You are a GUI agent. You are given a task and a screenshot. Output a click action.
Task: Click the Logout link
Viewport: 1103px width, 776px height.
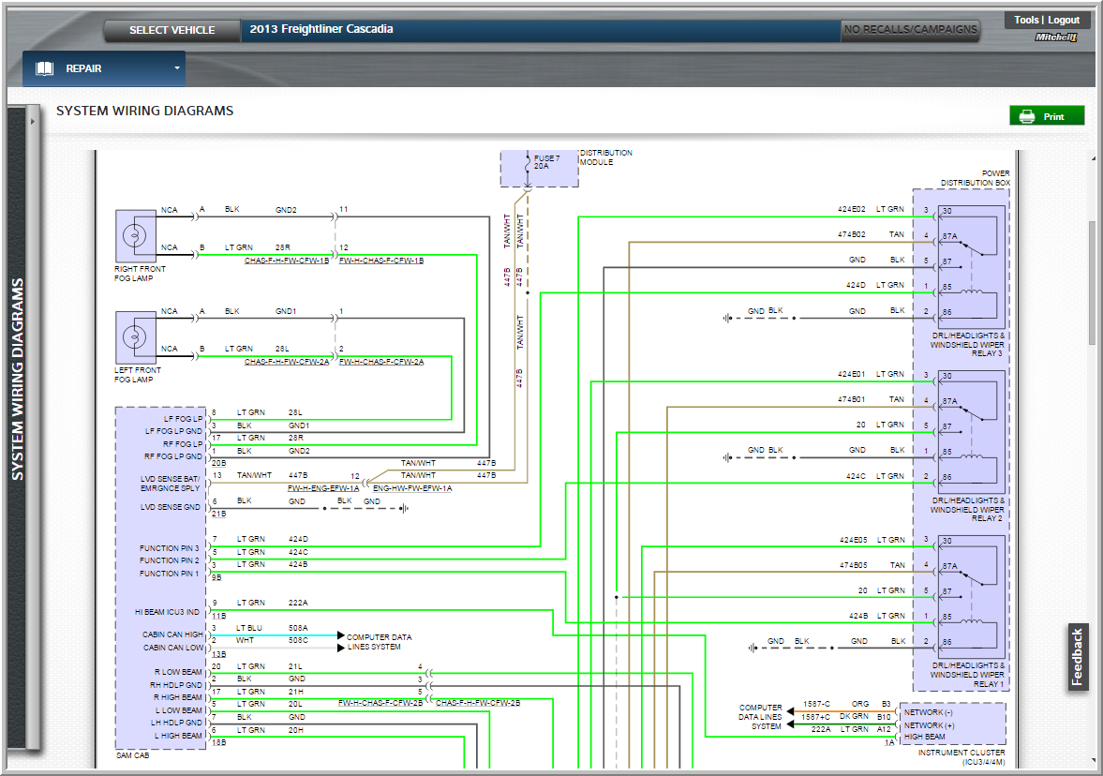click(x=1064, y=20)
